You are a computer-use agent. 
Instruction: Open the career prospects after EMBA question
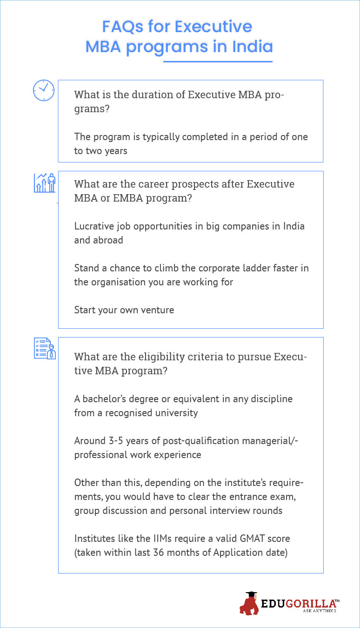[x=184, y=190]
